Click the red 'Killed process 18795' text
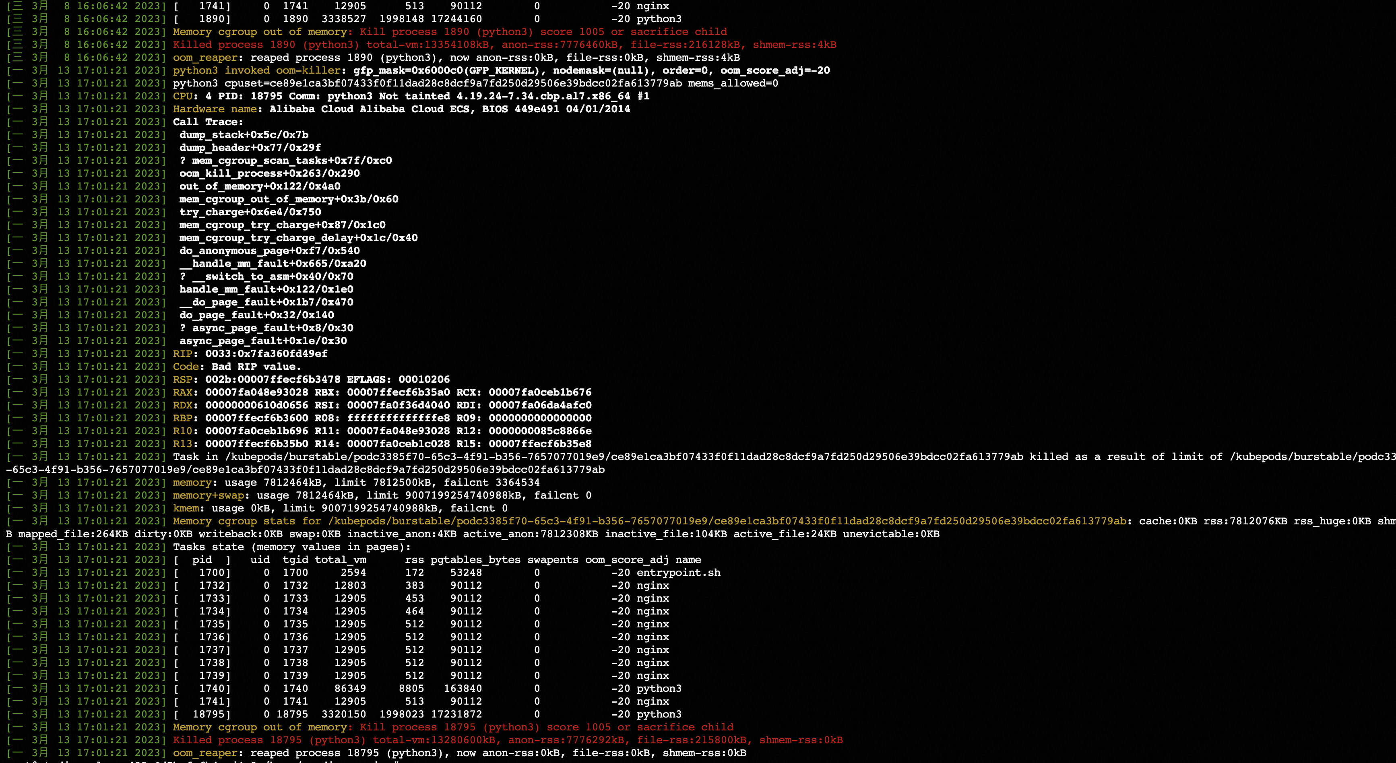 click(x=237, y=740)
